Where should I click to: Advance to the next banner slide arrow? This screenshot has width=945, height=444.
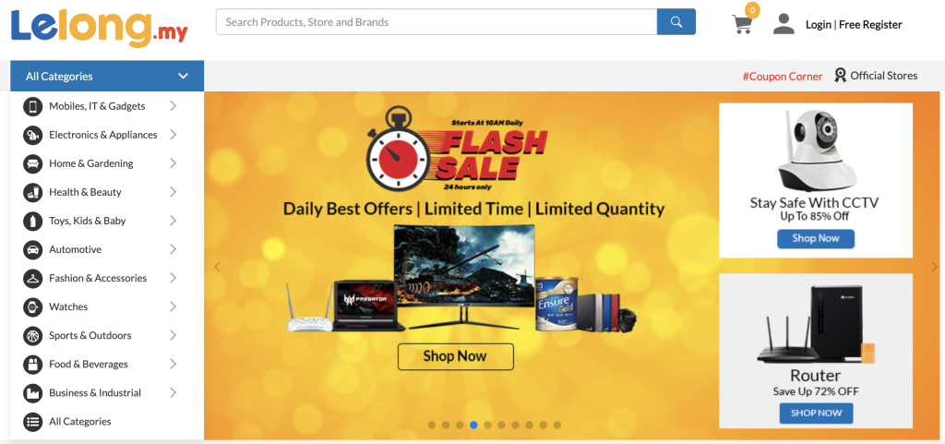934,266
